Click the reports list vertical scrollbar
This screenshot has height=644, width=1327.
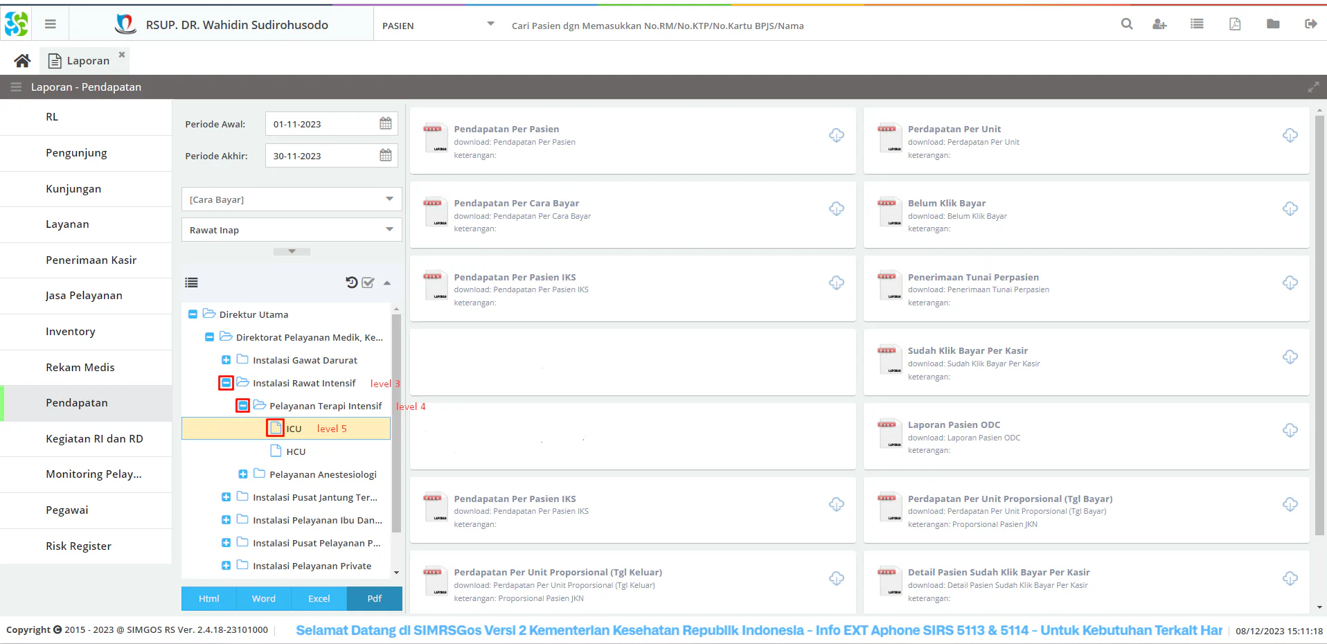coord(1319,325)
